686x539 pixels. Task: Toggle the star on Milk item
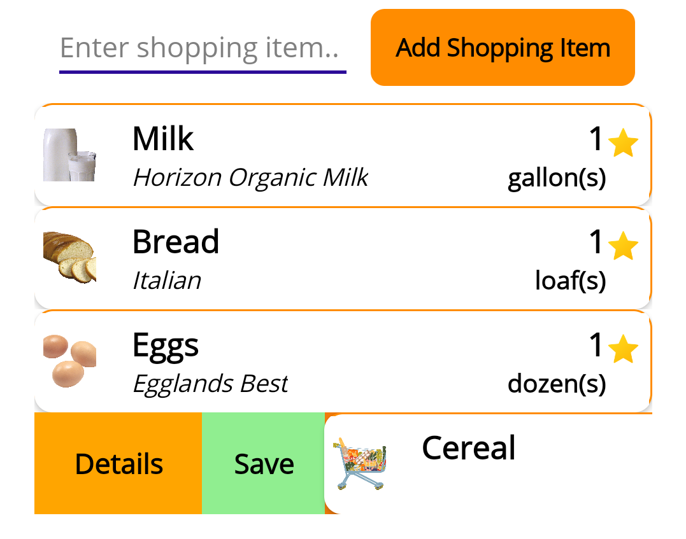[x=623, y=143]
